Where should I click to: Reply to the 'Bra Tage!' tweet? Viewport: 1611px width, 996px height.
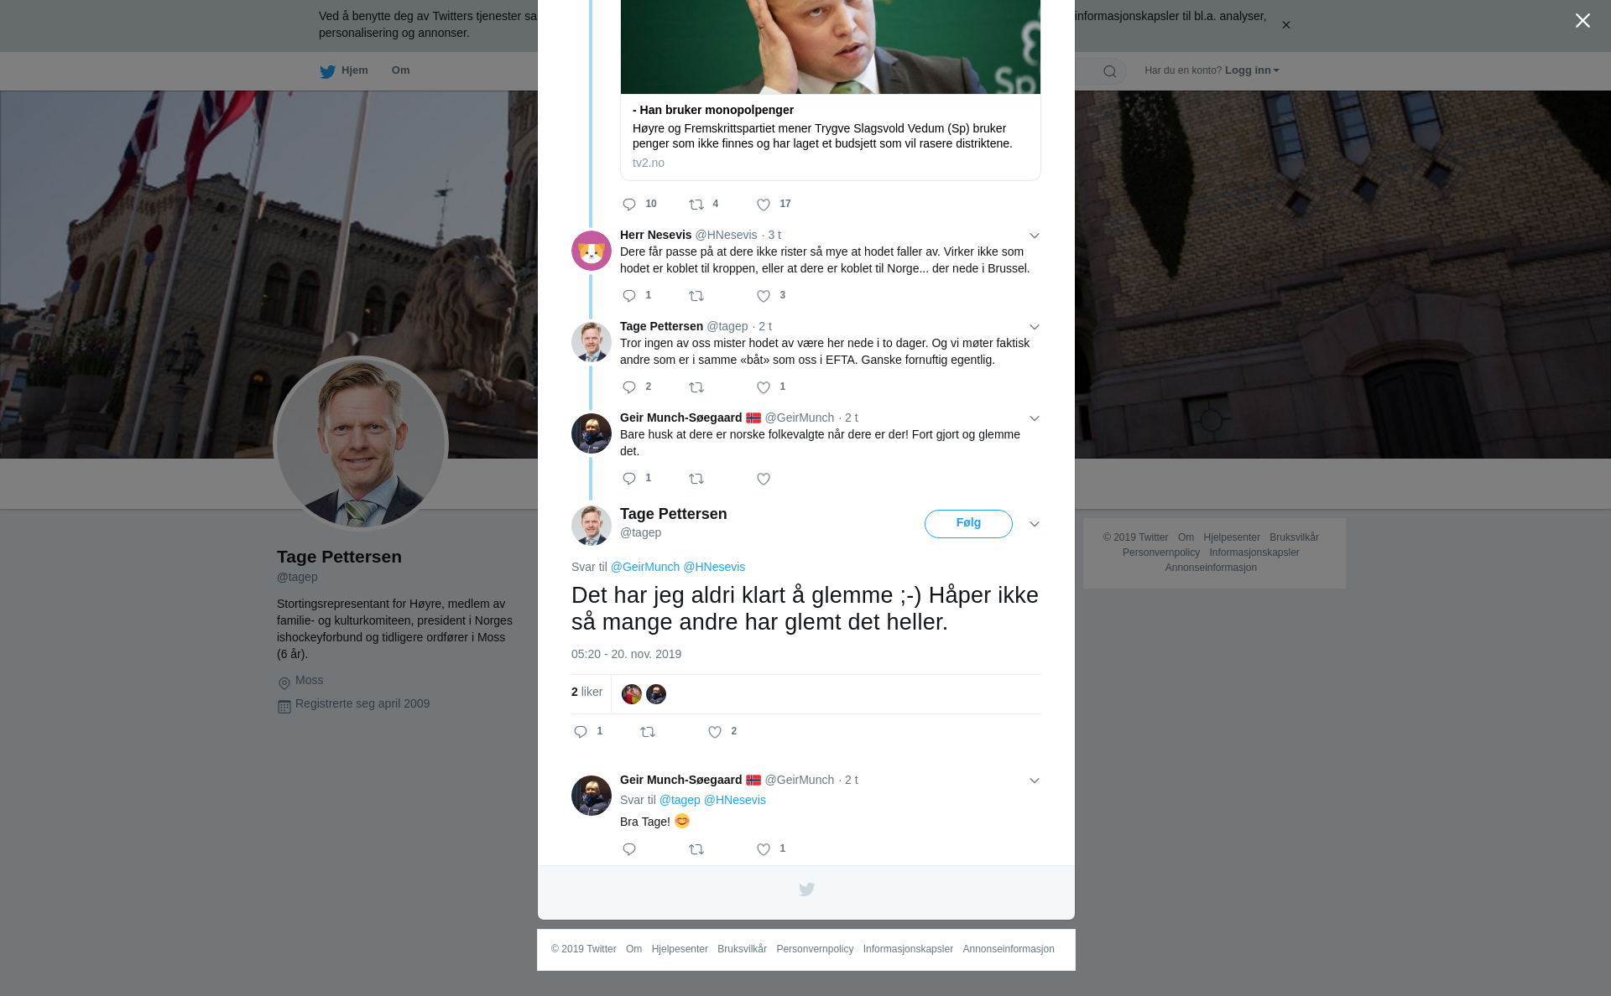click(x=629, y=849)
